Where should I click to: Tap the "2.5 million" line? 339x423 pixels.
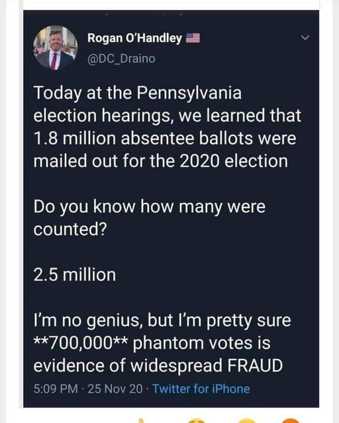point(75,275)
